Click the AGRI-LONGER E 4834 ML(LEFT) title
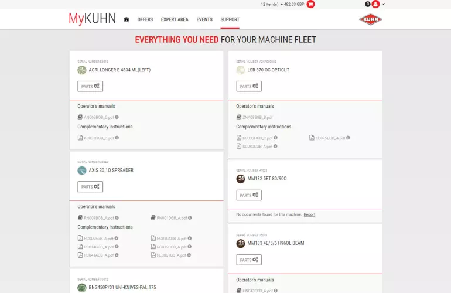Image resolution: width=451 pixels, height=293 pixels. [119, 70]
